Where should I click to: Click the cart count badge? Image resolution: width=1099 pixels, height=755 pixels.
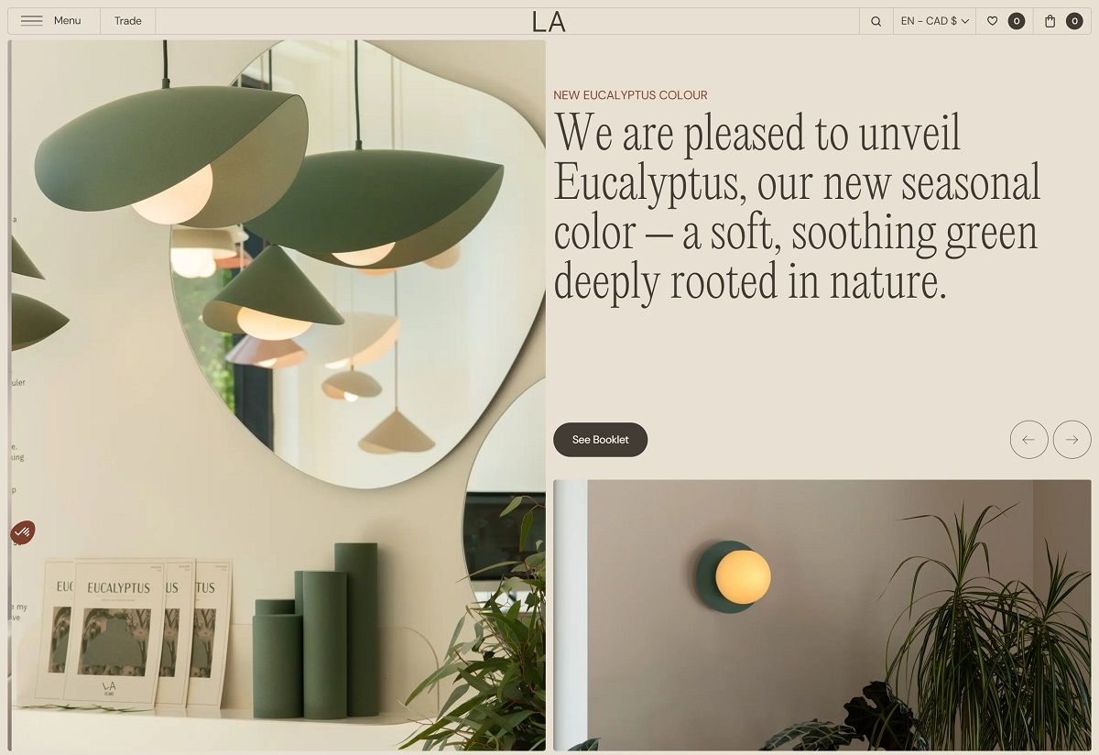(1074, 21)
